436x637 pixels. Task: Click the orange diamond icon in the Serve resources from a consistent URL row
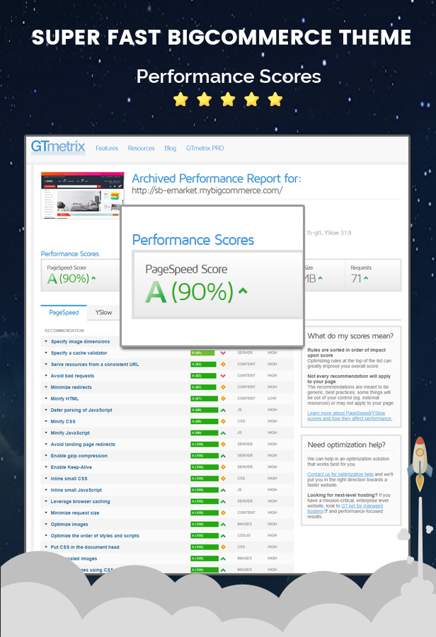pyautogui.click(x=223, y=365)
